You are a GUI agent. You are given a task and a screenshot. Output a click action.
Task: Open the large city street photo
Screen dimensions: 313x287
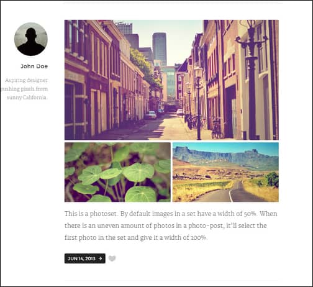click(x=171, y=80)
